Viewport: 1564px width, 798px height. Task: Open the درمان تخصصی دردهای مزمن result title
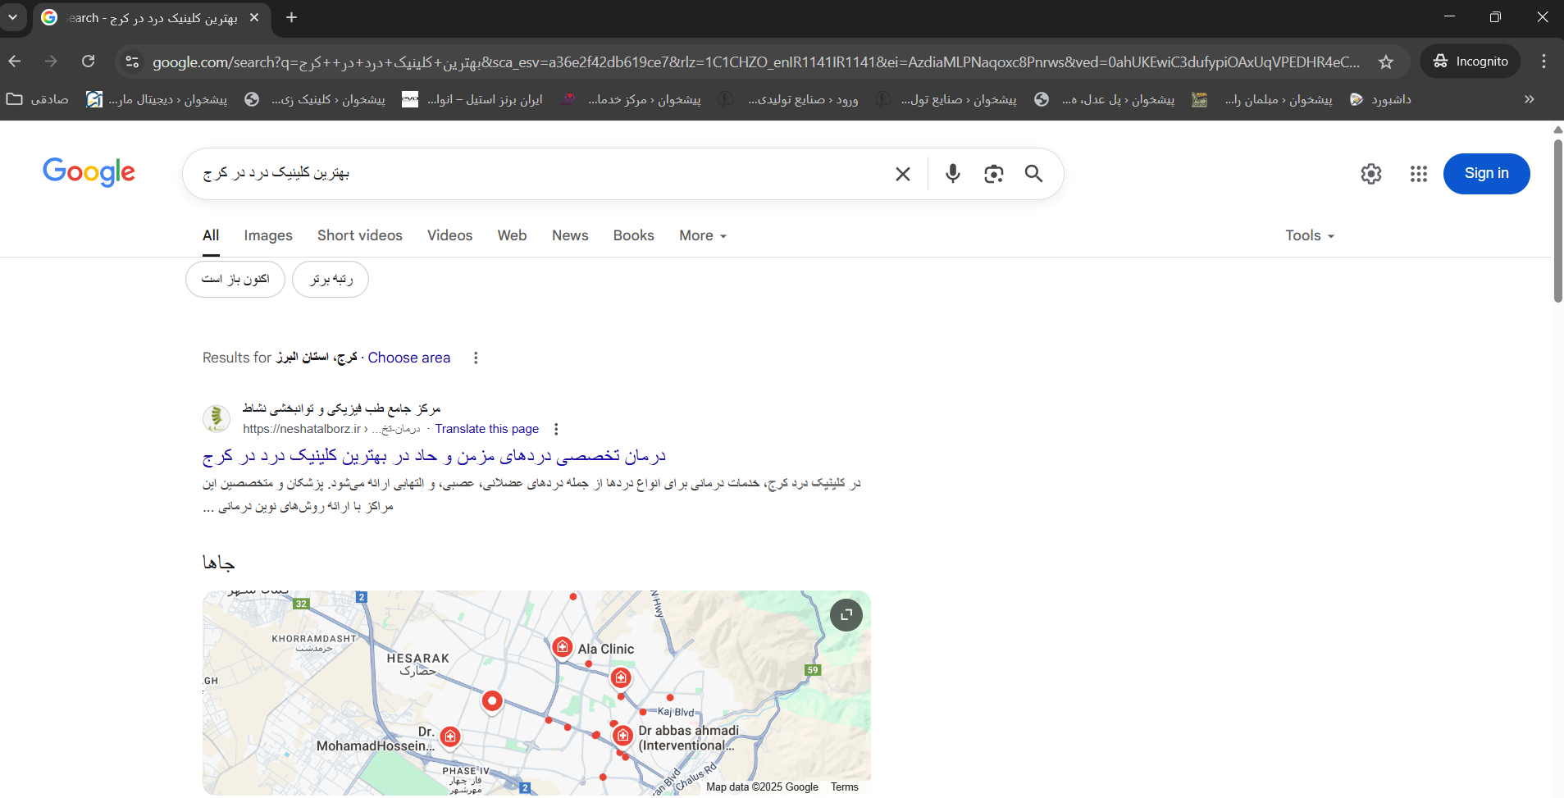click(x=434, y=455)
